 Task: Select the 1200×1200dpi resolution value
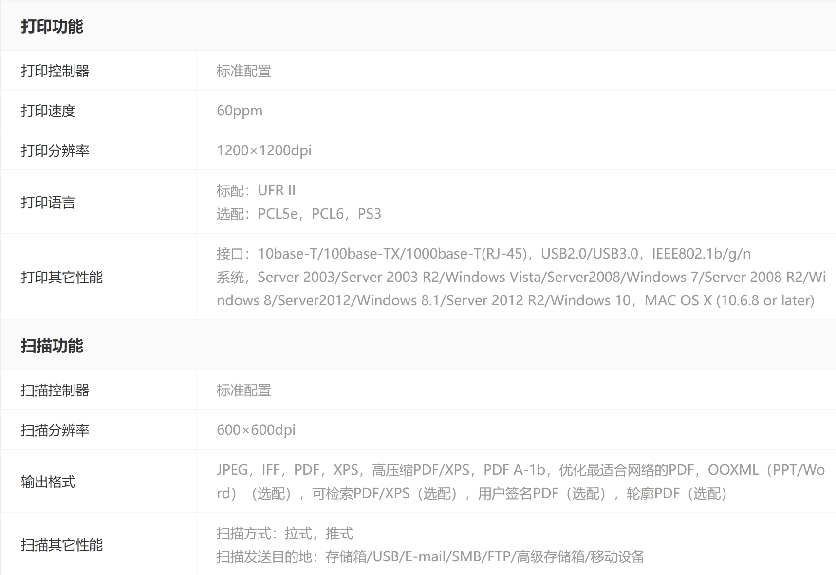(264, 151)
